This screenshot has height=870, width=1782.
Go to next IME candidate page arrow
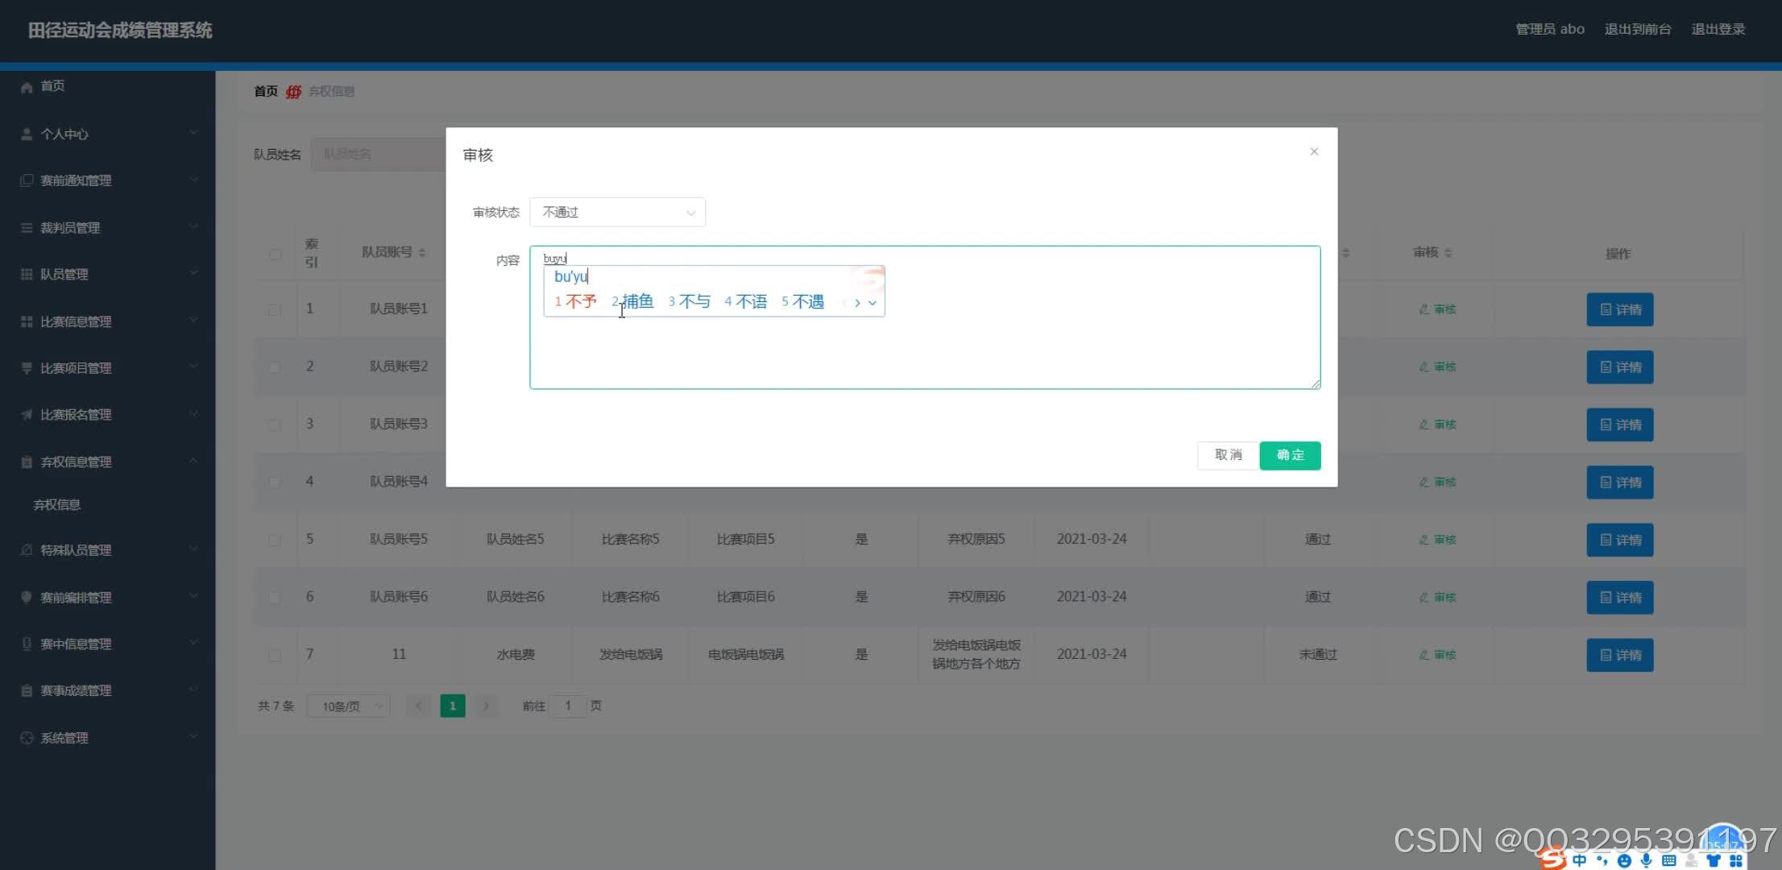[857, 303]
